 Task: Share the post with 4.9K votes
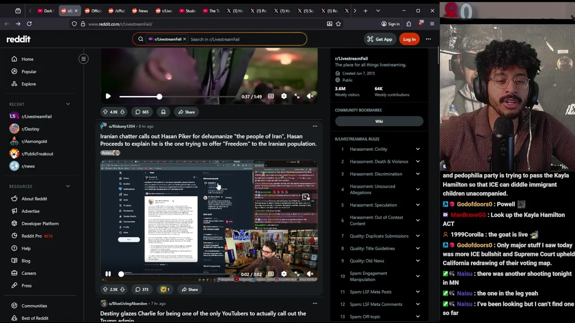(x=186, y=112)
